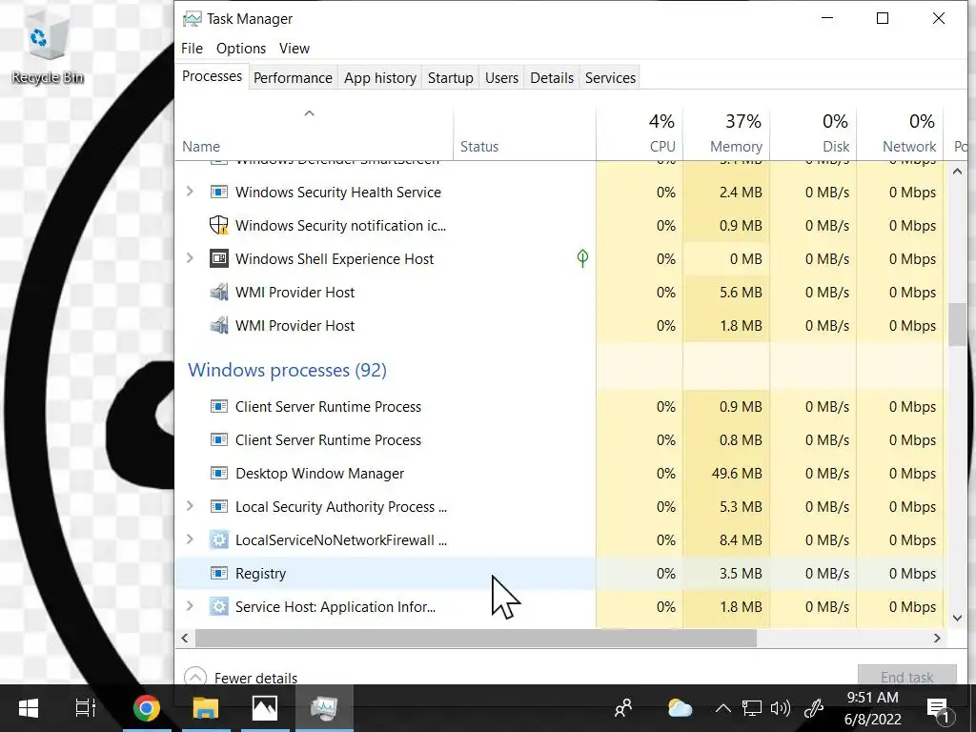Open the Options menu

[x=241, y=49]
